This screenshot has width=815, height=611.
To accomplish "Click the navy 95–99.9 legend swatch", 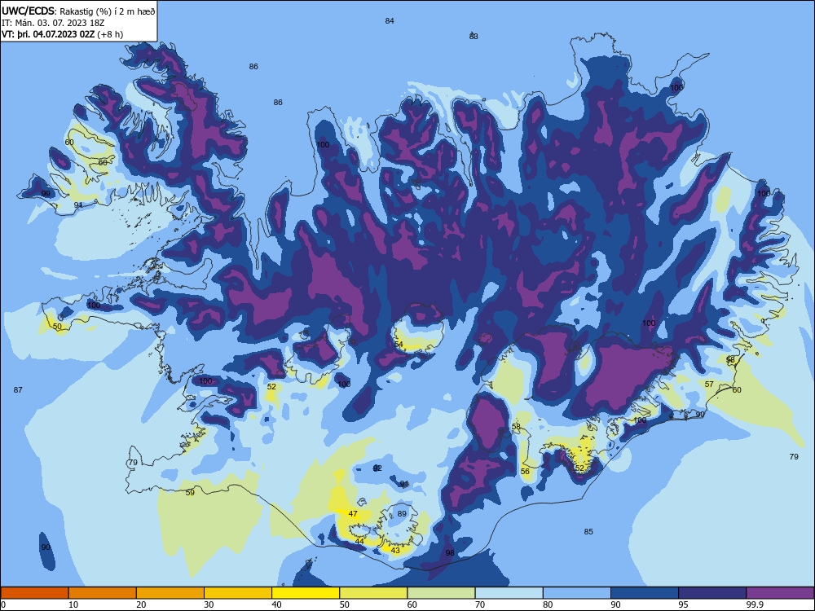I will (x=712, y=593).
